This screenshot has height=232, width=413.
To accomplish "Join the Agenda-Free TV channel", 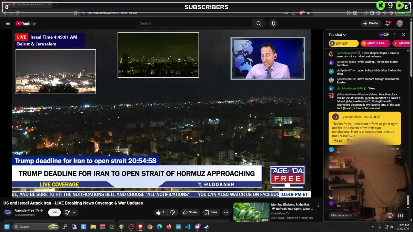I will click(x=55, y=212).
